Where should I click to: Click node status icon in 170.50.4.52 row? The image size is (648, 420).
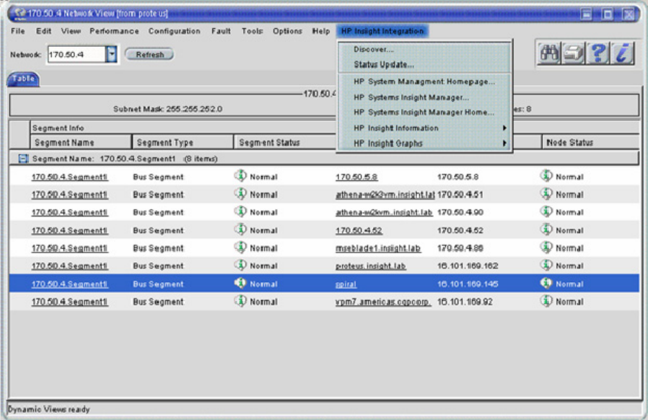pyautogui.click(x=546, y=229)
